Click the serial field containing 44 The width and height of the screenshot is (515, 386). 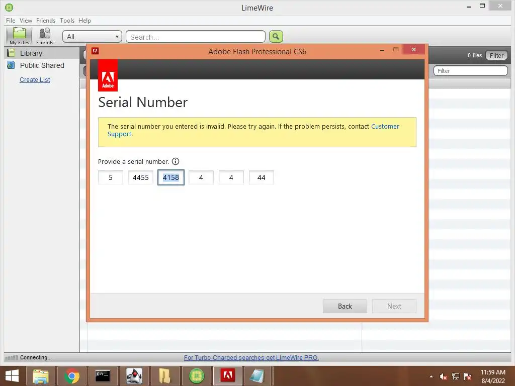point(262,177)
